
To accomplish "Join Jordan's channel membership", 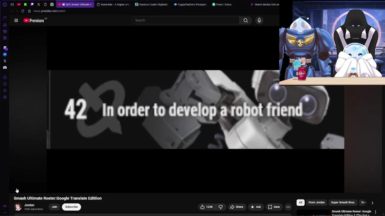I will (x=54, y=207).
